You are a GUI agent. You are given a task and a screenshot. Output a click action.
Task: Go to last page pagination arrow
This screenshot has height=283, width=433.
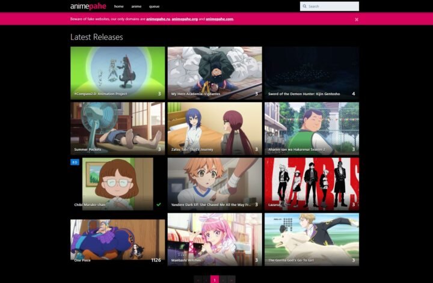click(232, 279)
